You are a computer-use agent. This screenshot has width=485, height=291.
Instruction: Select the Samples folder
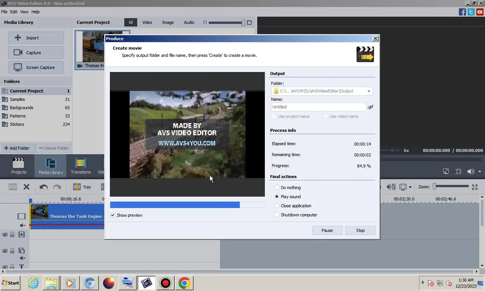click(36, 99)
